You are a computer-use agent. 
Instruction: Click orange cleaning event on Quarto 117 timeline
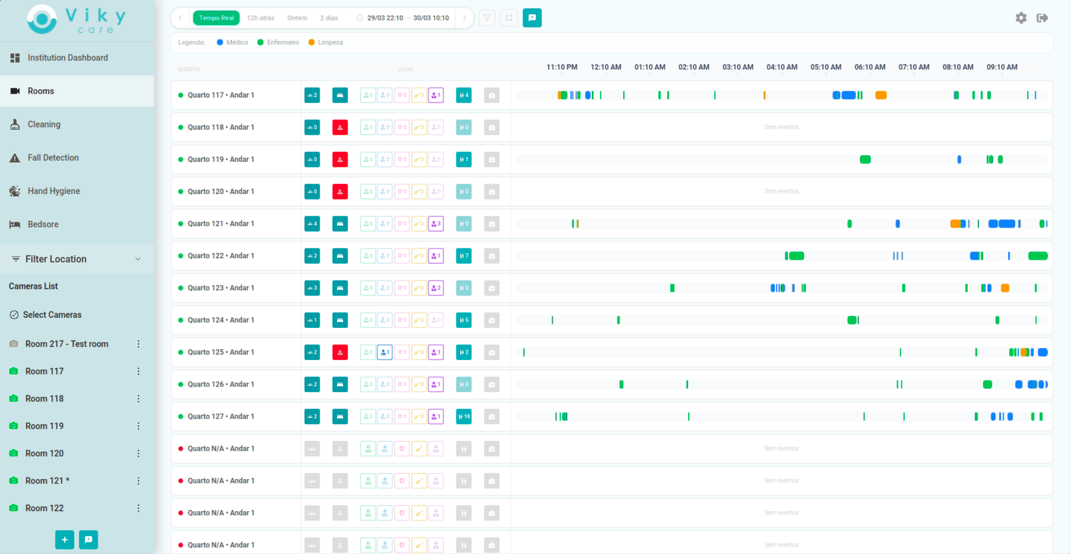pos(881,96)
